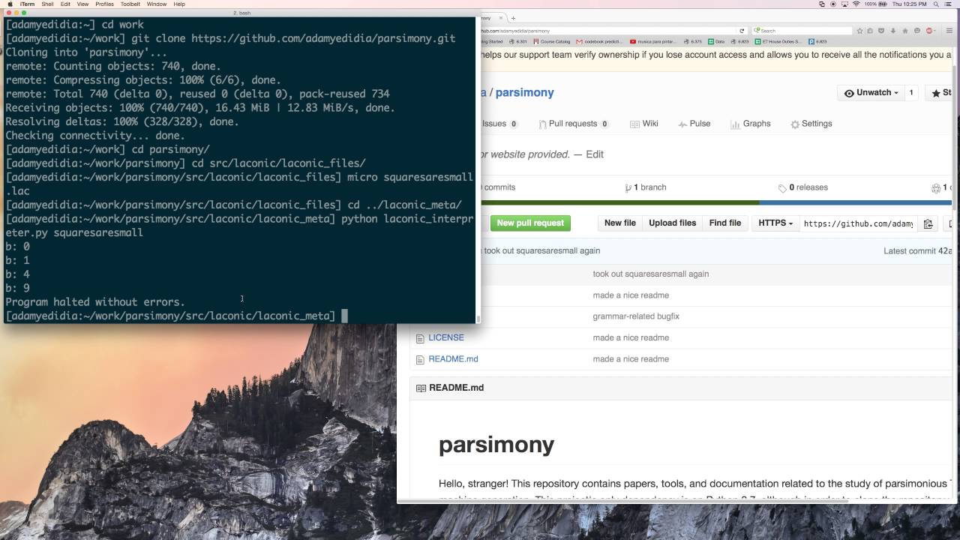Open the Graphs tab
Screen dimensions: 960x540
[x=750, y=124]
